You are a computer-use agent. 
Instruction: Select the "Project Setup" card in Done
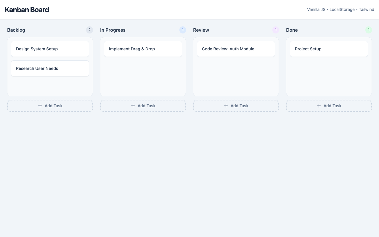[329, 49]
